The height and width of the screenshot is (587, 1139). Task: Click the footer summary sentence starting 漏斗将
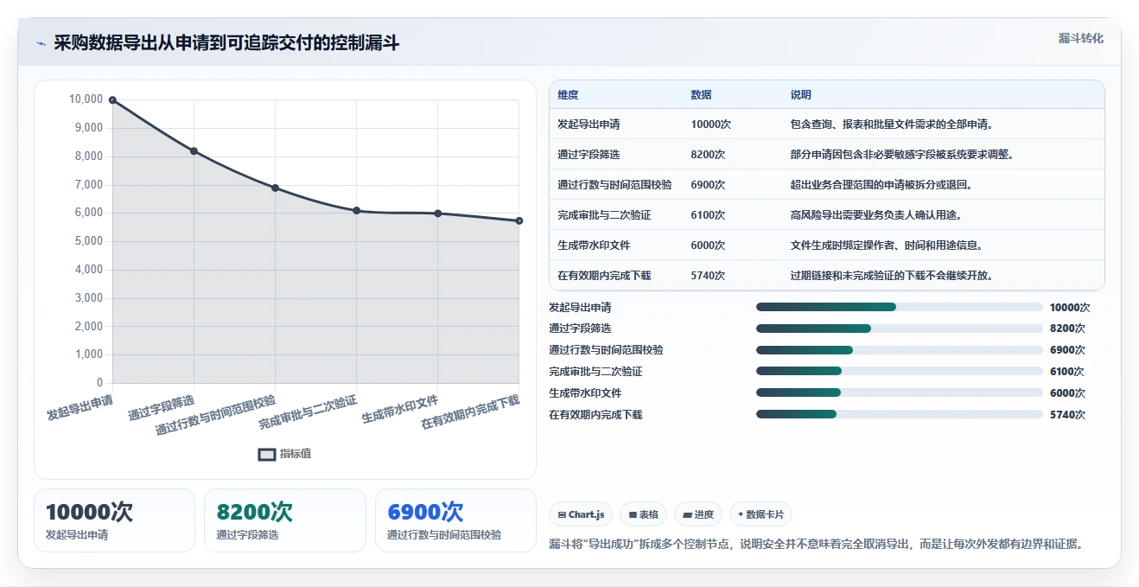click(x=817, y=545)
